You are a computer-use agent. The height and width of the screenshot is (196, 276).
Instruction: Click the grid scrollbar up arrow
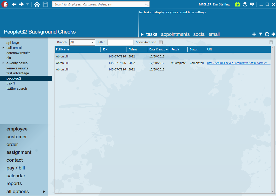click(273, 48)
